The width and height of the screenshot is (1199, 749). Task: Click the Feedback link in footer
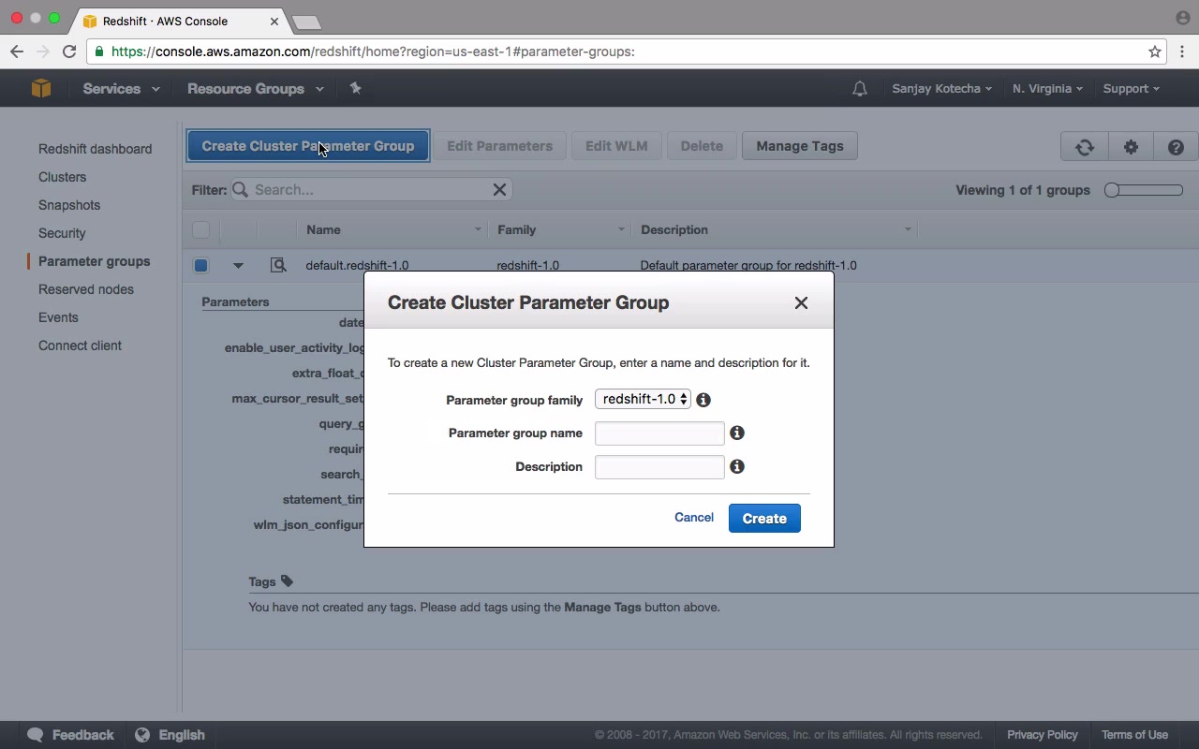[82, 735]
